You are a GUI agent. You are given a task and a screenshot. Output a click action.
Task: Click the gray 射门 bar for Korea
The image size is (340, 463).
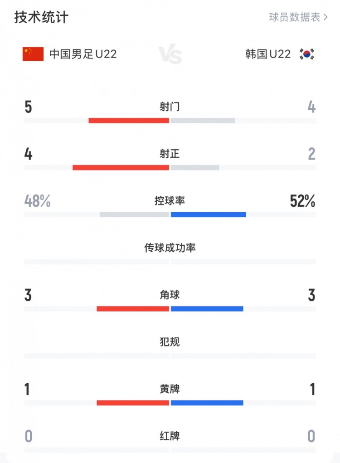pos(203,121)
